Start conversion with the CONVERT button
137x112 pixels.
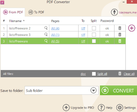point(118,90)
